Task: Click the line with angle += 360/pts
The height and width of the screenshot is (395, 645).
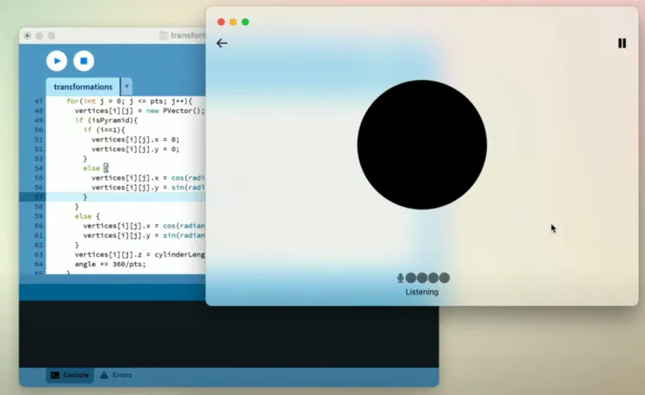Action: click(110, 264)
